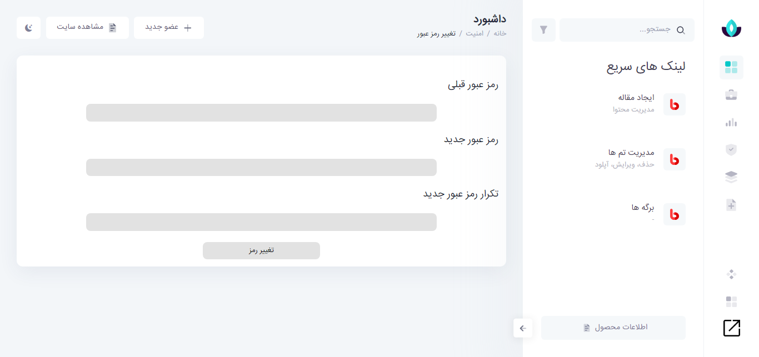Toggle dark mode with the moon button
The height and width of the screenshot is (357, 759).
click(28, 28)
